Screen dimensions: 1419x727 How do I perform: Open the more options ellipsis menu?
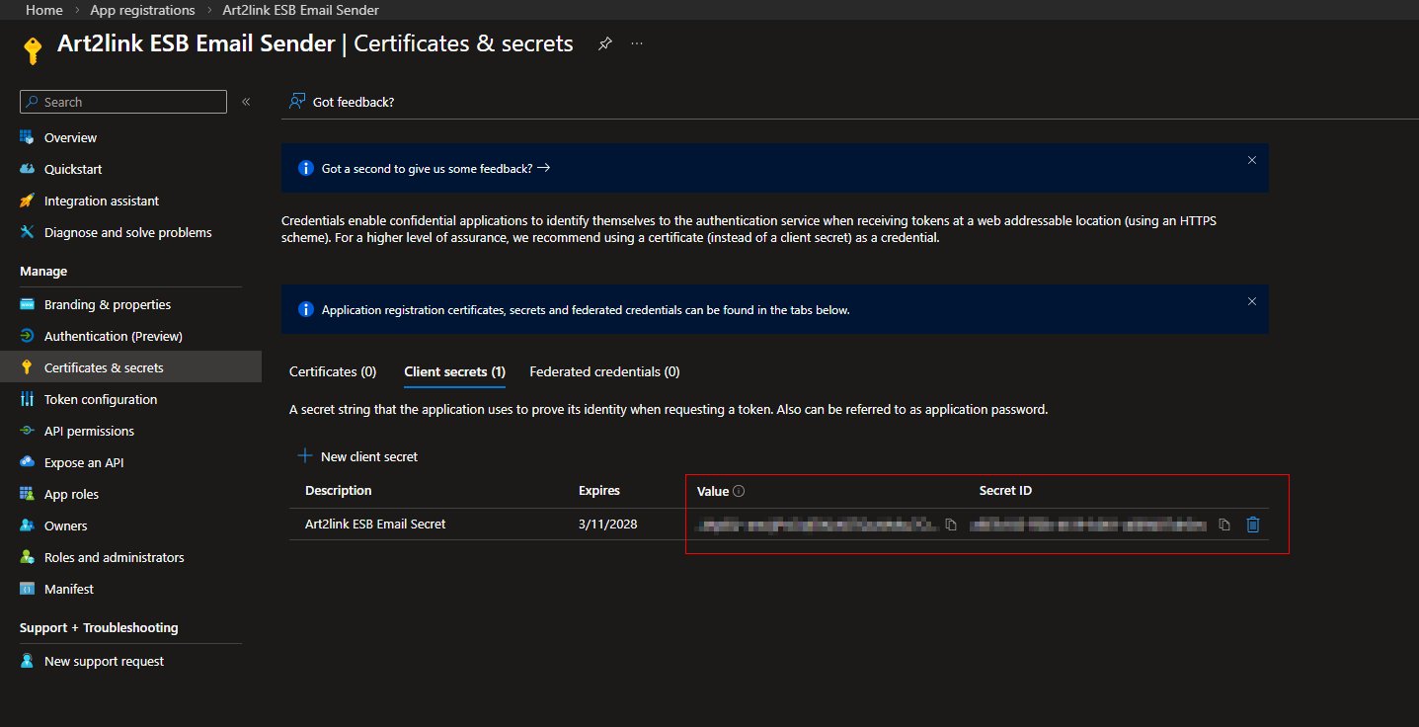637,43
